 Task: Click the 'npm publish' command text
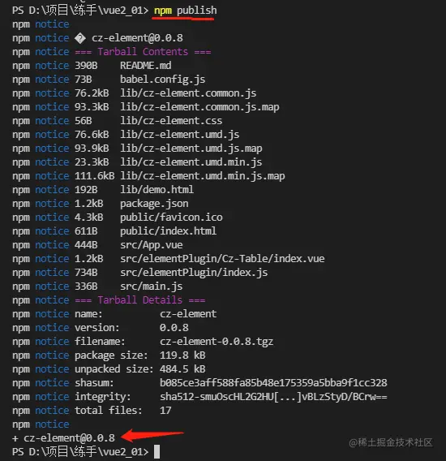(186, 11)
